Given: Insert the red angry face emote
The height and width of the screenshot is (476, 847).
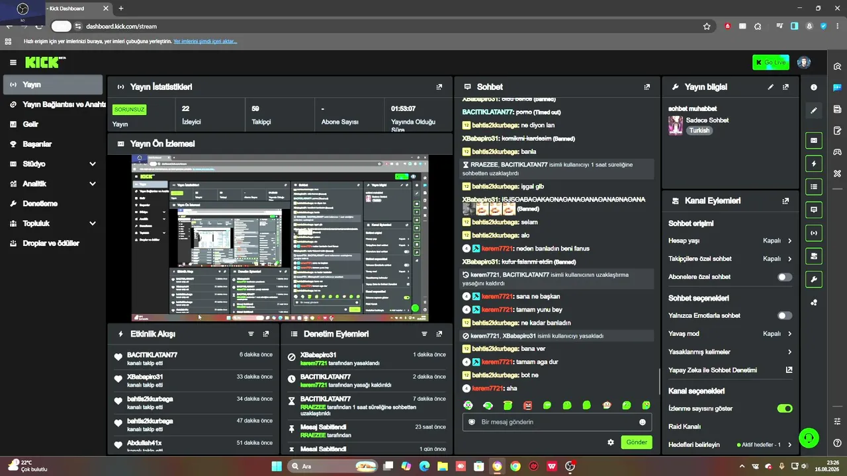Looking at the screenshot, I should tap(527, 405).
